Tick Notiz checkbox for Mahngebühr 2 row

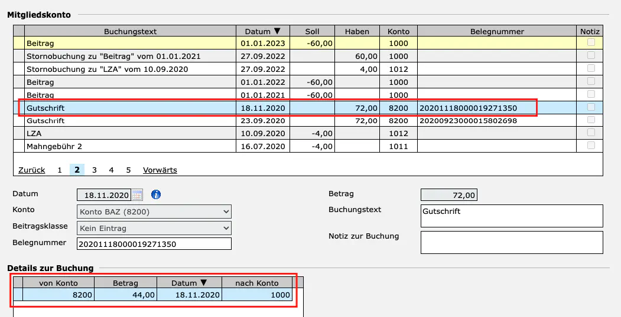591,146
